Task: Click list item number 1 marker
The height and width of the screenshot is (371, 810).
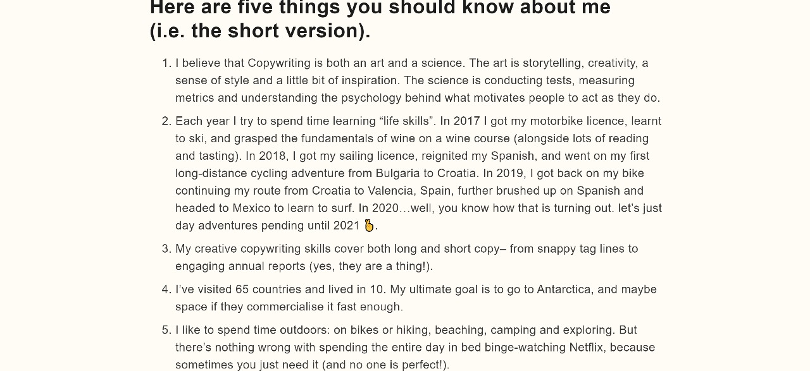Action: [x=167, y=63]
